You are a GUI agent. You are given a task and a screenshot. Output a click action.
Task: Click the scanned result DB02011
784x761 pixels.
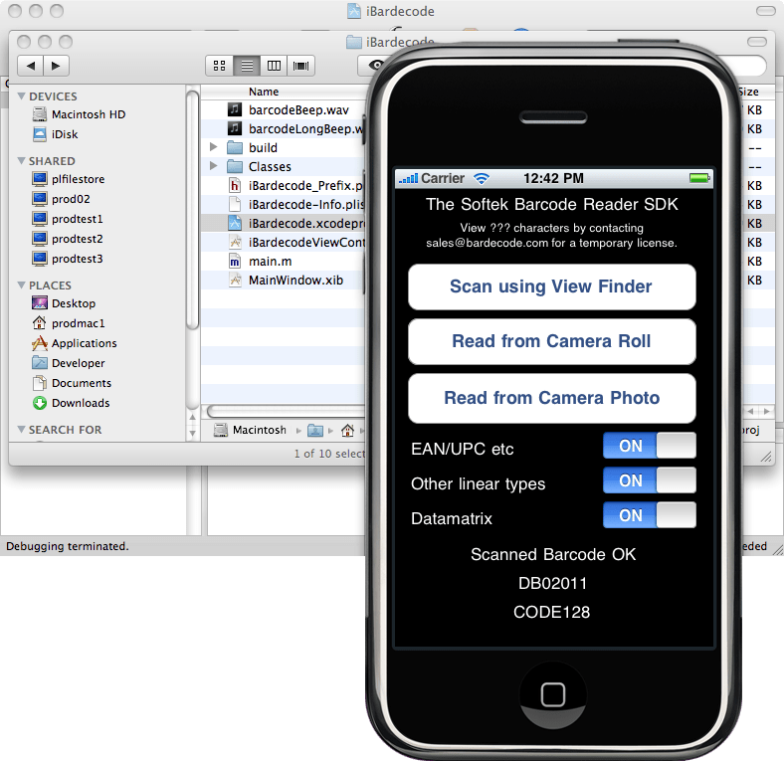(552, 584)
